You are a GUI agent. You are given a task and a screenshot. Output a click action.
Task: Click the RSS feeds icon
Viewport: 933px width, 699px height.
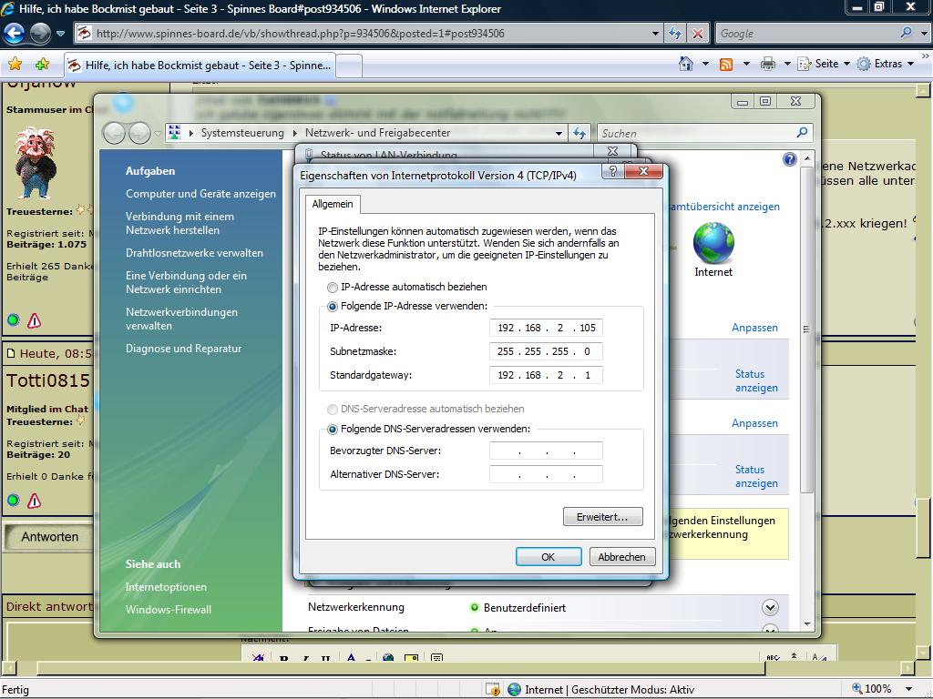click(x=726, y=64)
